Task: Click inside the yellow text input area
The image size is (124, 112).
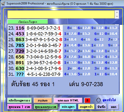Action: point(61,14)
